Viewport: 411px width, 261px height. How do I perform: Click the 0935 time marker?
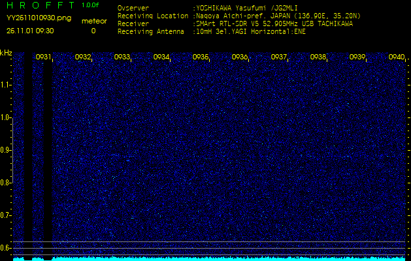pos(201,57)
